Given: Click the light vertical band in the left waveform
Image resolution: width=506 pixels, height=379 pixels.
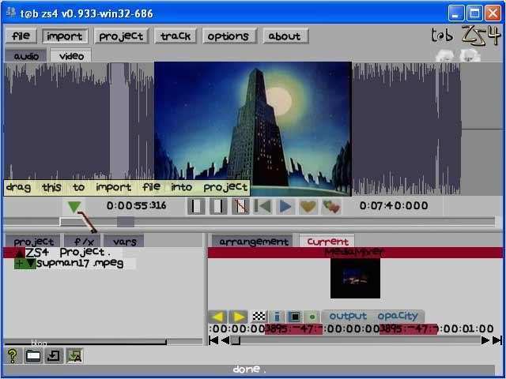Looking at the screenshot, I should click(119, 121).
